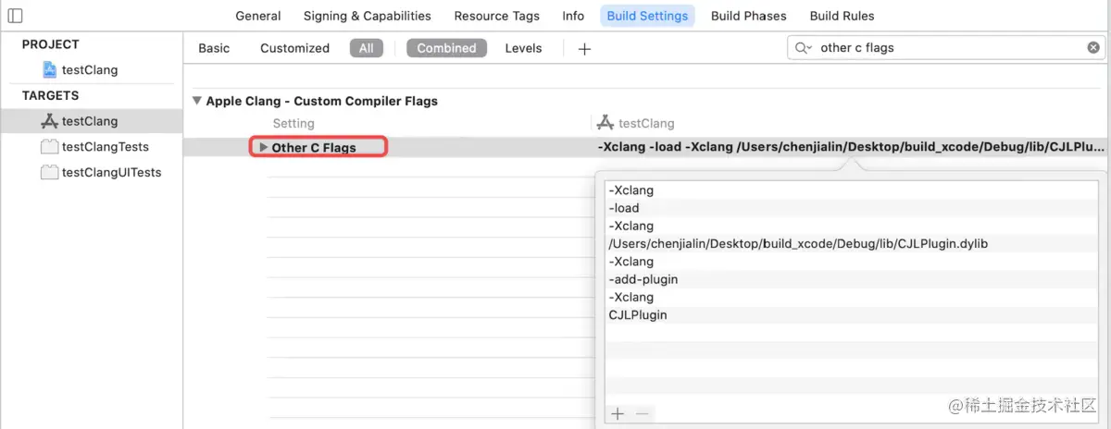Select the testClangTests target icon

tap(49, 147)
